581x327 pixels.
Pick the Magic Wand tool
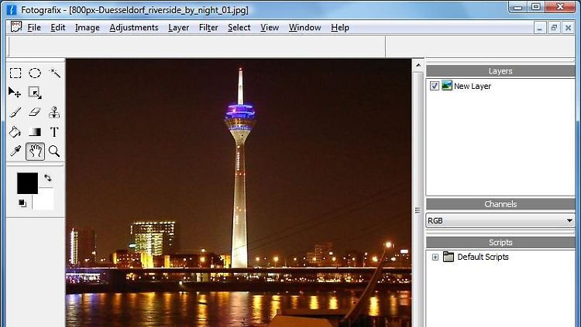[x=54, y=73]
